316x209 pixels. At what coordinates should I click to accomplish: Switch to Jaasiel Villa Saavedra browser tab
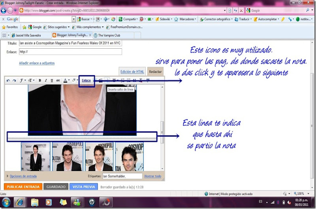(30, 35)
